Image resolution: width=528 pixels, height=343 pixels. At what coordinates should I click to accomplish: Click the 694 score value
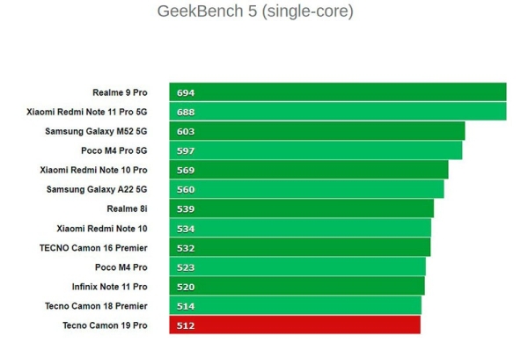coord(186,93)
